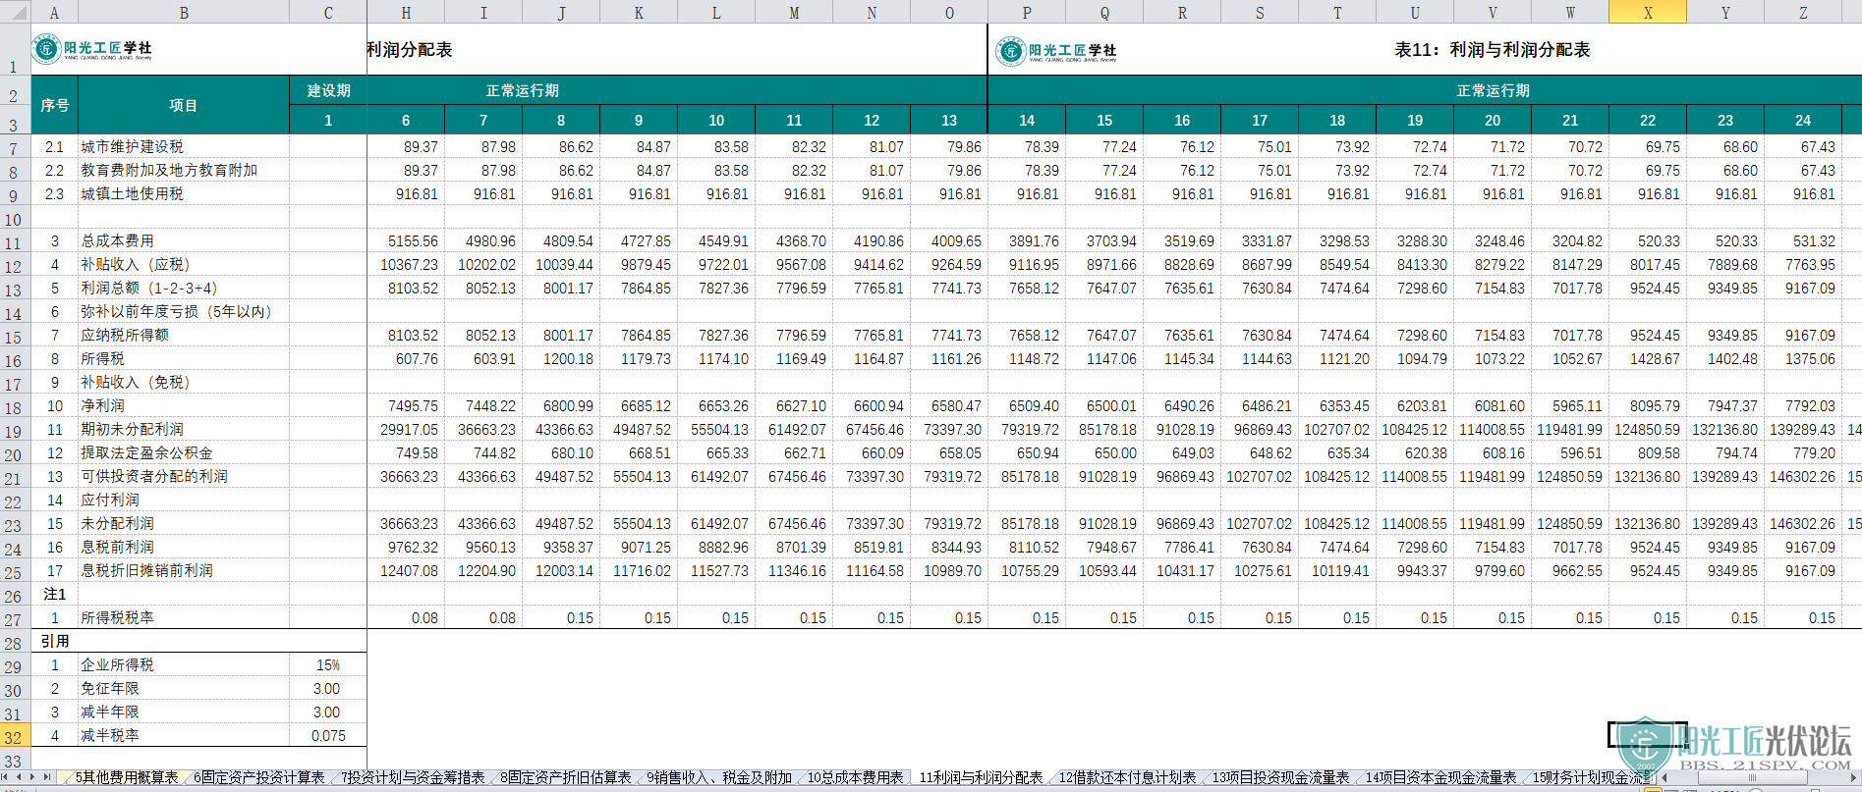This screenshot has height=792, width=1862.
Task: Click the 阳光工匠学社 logo in column A-B
Action: [x=92, y=49]
